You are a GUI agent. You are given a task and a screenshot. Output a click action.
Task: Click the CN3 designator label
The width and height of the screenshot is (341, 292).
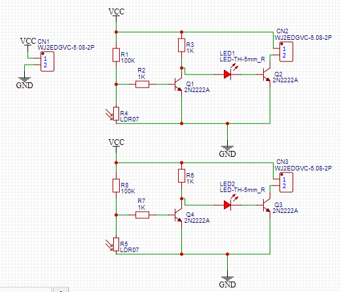click(x=282, y=162)
